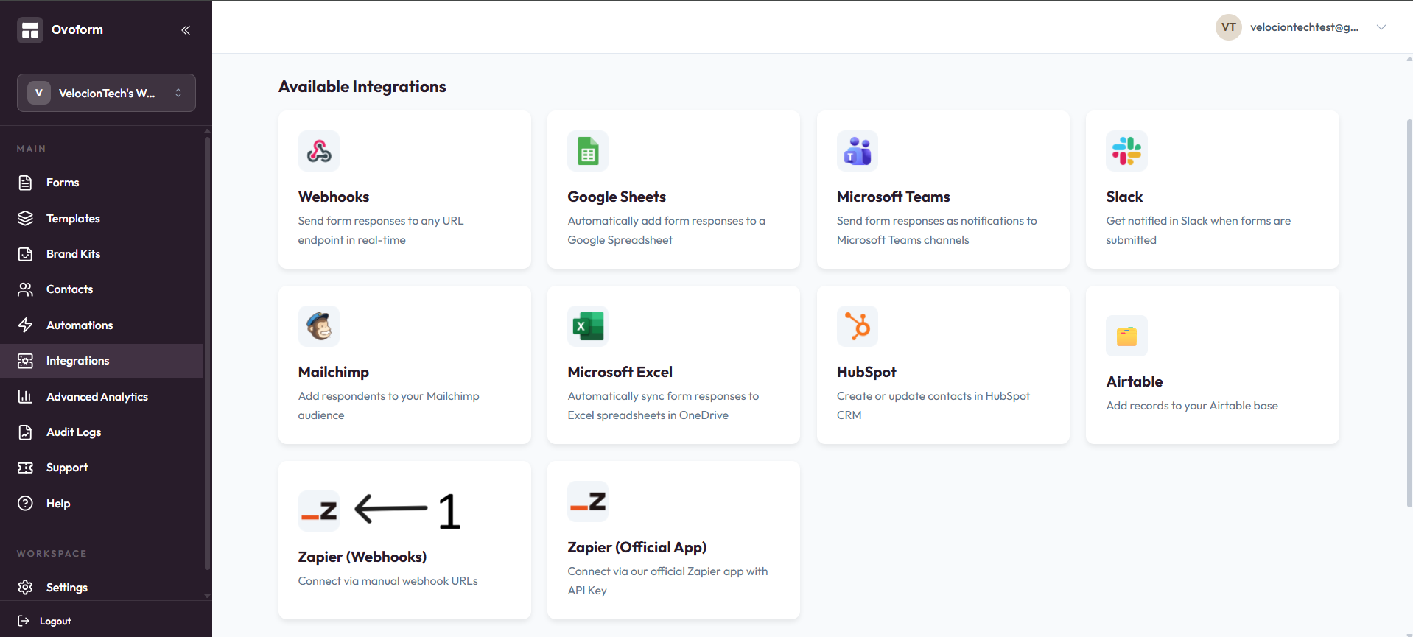Click the Microsoft Excel icon
Screen dimensions: 1413x637
click(588, 326)
